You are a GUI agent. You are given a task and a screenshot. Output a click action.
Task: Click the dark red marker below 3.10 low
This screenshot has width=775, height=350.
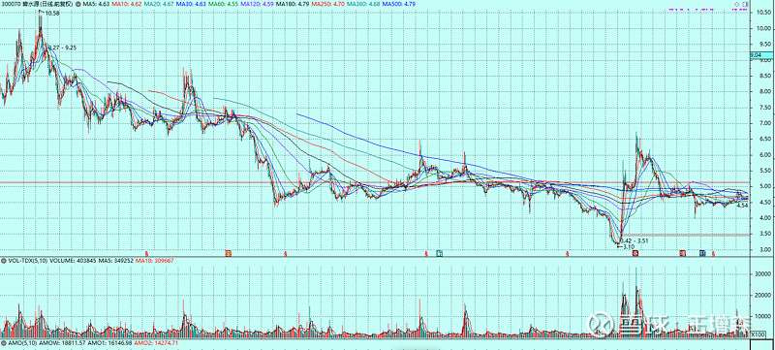[x=635, y=253]
